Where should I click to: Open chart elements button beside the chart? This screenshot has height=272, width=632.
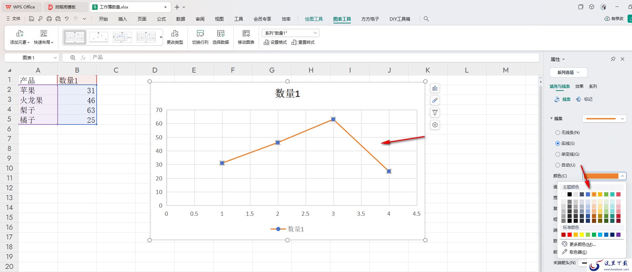[435, 89]
